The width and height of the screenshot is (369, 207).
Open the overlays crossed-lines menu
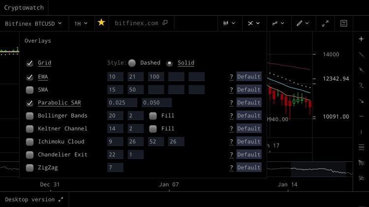254,23
